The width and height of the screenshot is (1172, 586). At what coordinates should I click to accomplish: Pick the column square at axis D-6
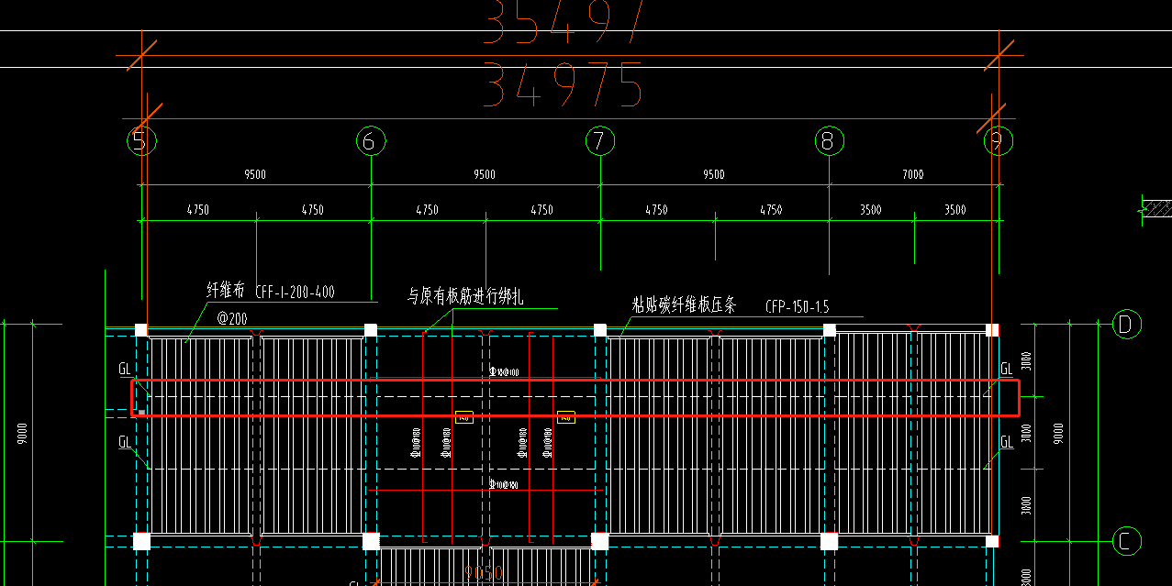[x=371, y=329]
